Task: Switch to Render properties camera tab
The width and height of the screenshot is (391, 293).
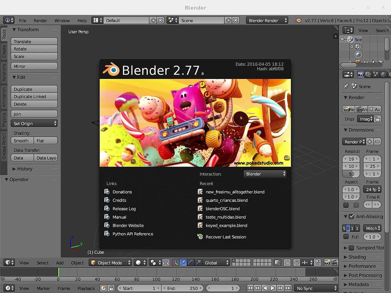Action: point(360,74)
